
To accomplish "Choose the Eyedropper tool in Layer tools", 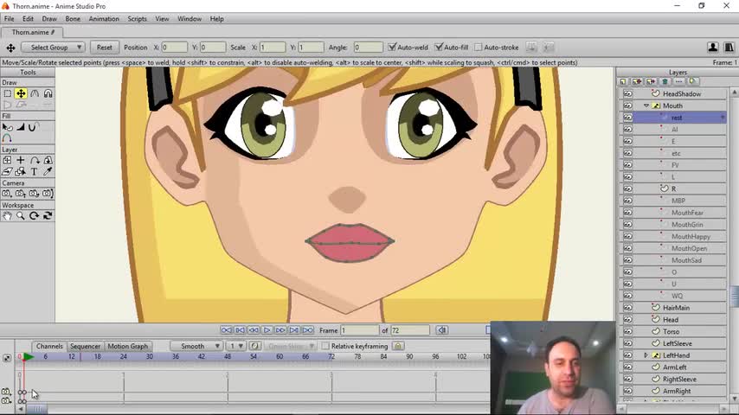I will 48,171.
